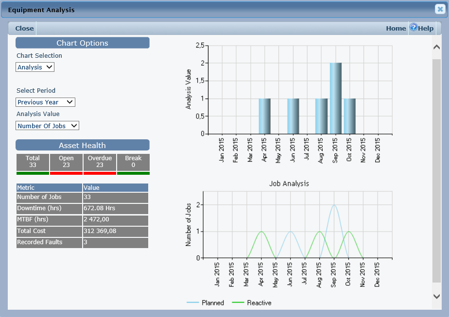This screenshot has width=449, height=317.
Task: Close the Equipment Analysis dialog with X
Action: tap(440, 9)
